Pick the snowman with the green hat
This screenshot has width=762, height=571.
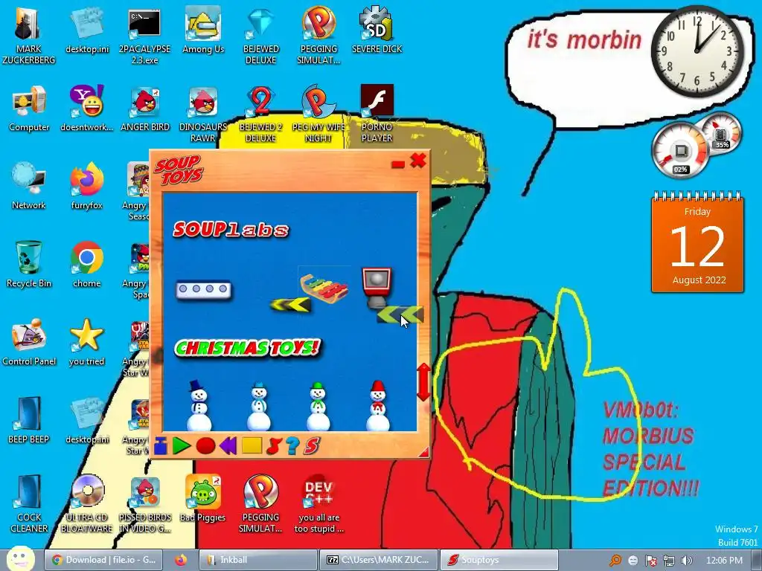click(318, 407)
